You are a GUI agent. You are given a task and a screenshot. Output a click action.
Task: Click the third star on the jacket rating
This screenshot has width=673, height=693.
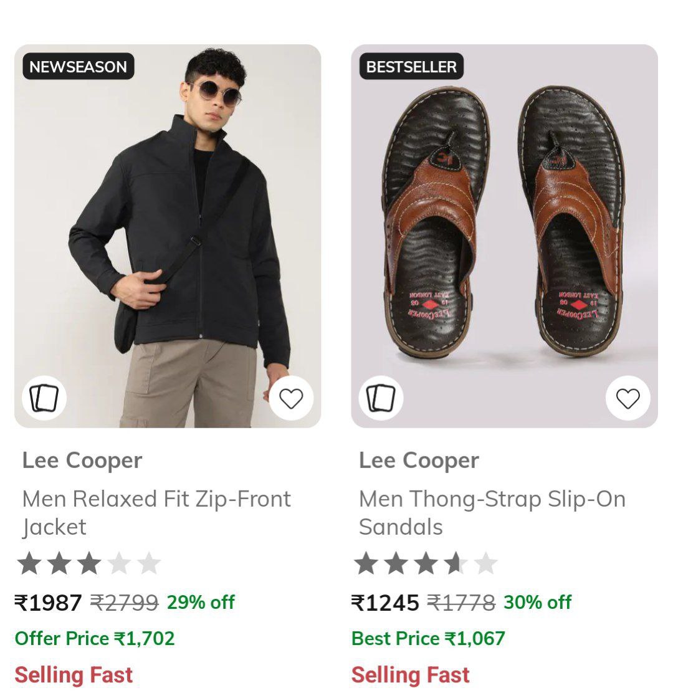(87, 562)
